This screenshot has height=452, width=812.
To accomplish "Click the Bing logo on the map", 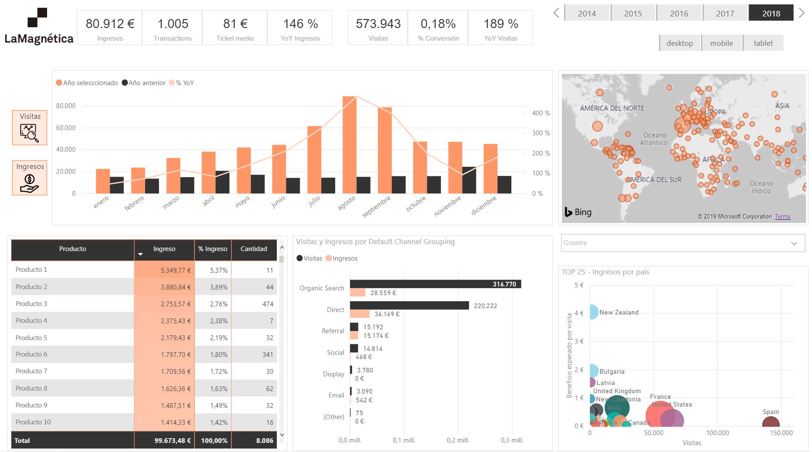I will (578, 212).
